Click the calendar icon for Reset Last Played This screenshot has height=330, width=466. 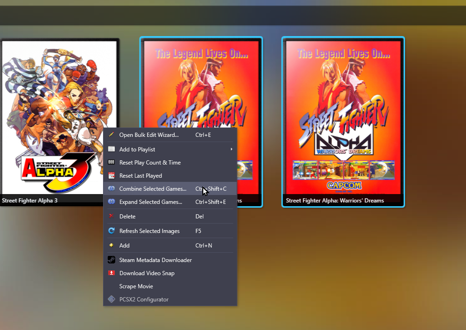click(111, 175)
